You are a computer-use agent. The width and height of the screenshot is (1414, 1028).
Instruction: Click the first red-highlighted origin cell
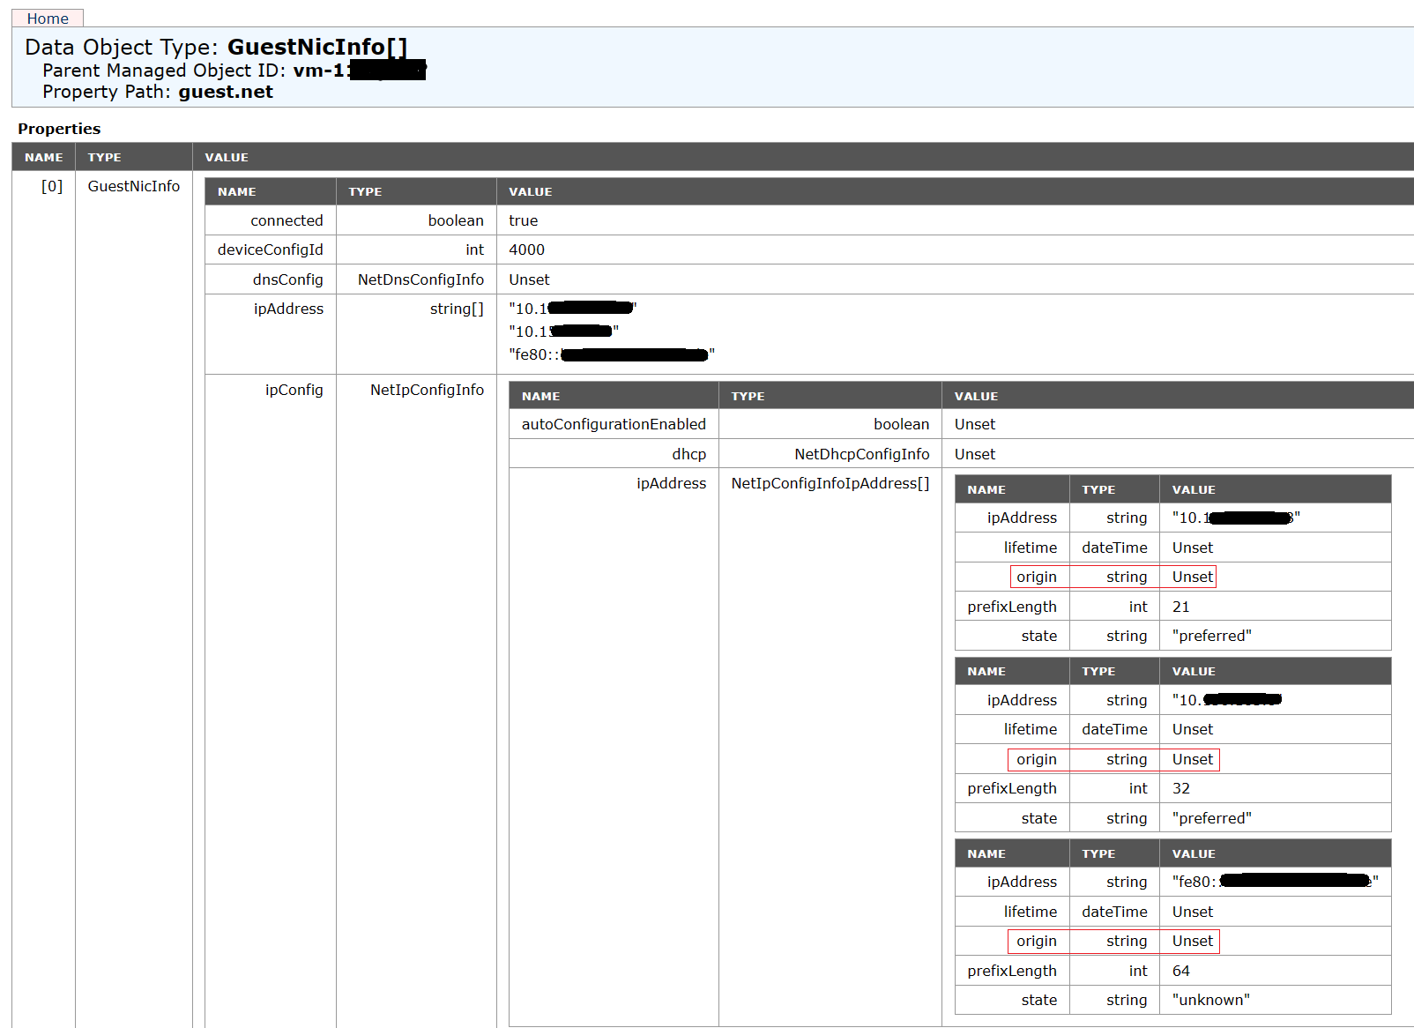point(1037,577)
